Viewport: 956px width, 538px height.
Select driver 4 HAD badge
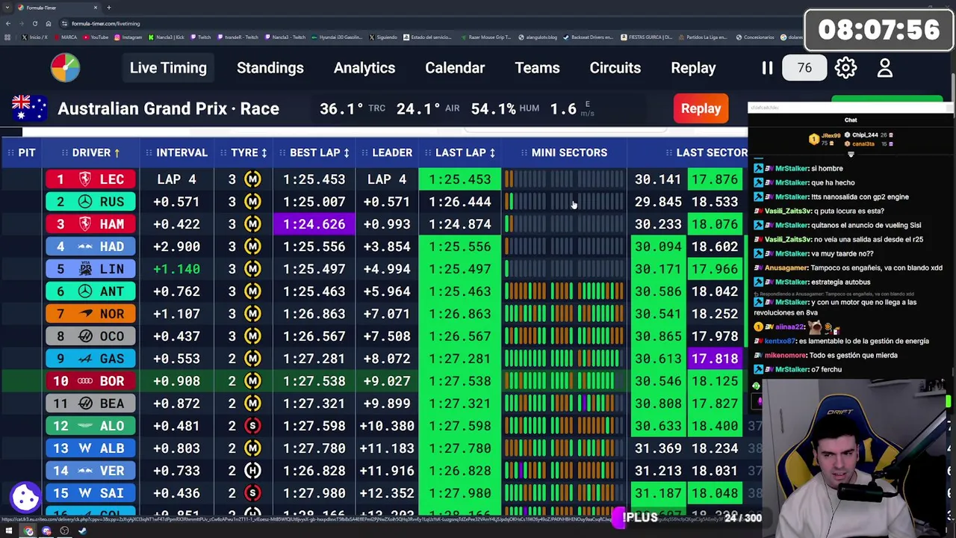[92, 247]
